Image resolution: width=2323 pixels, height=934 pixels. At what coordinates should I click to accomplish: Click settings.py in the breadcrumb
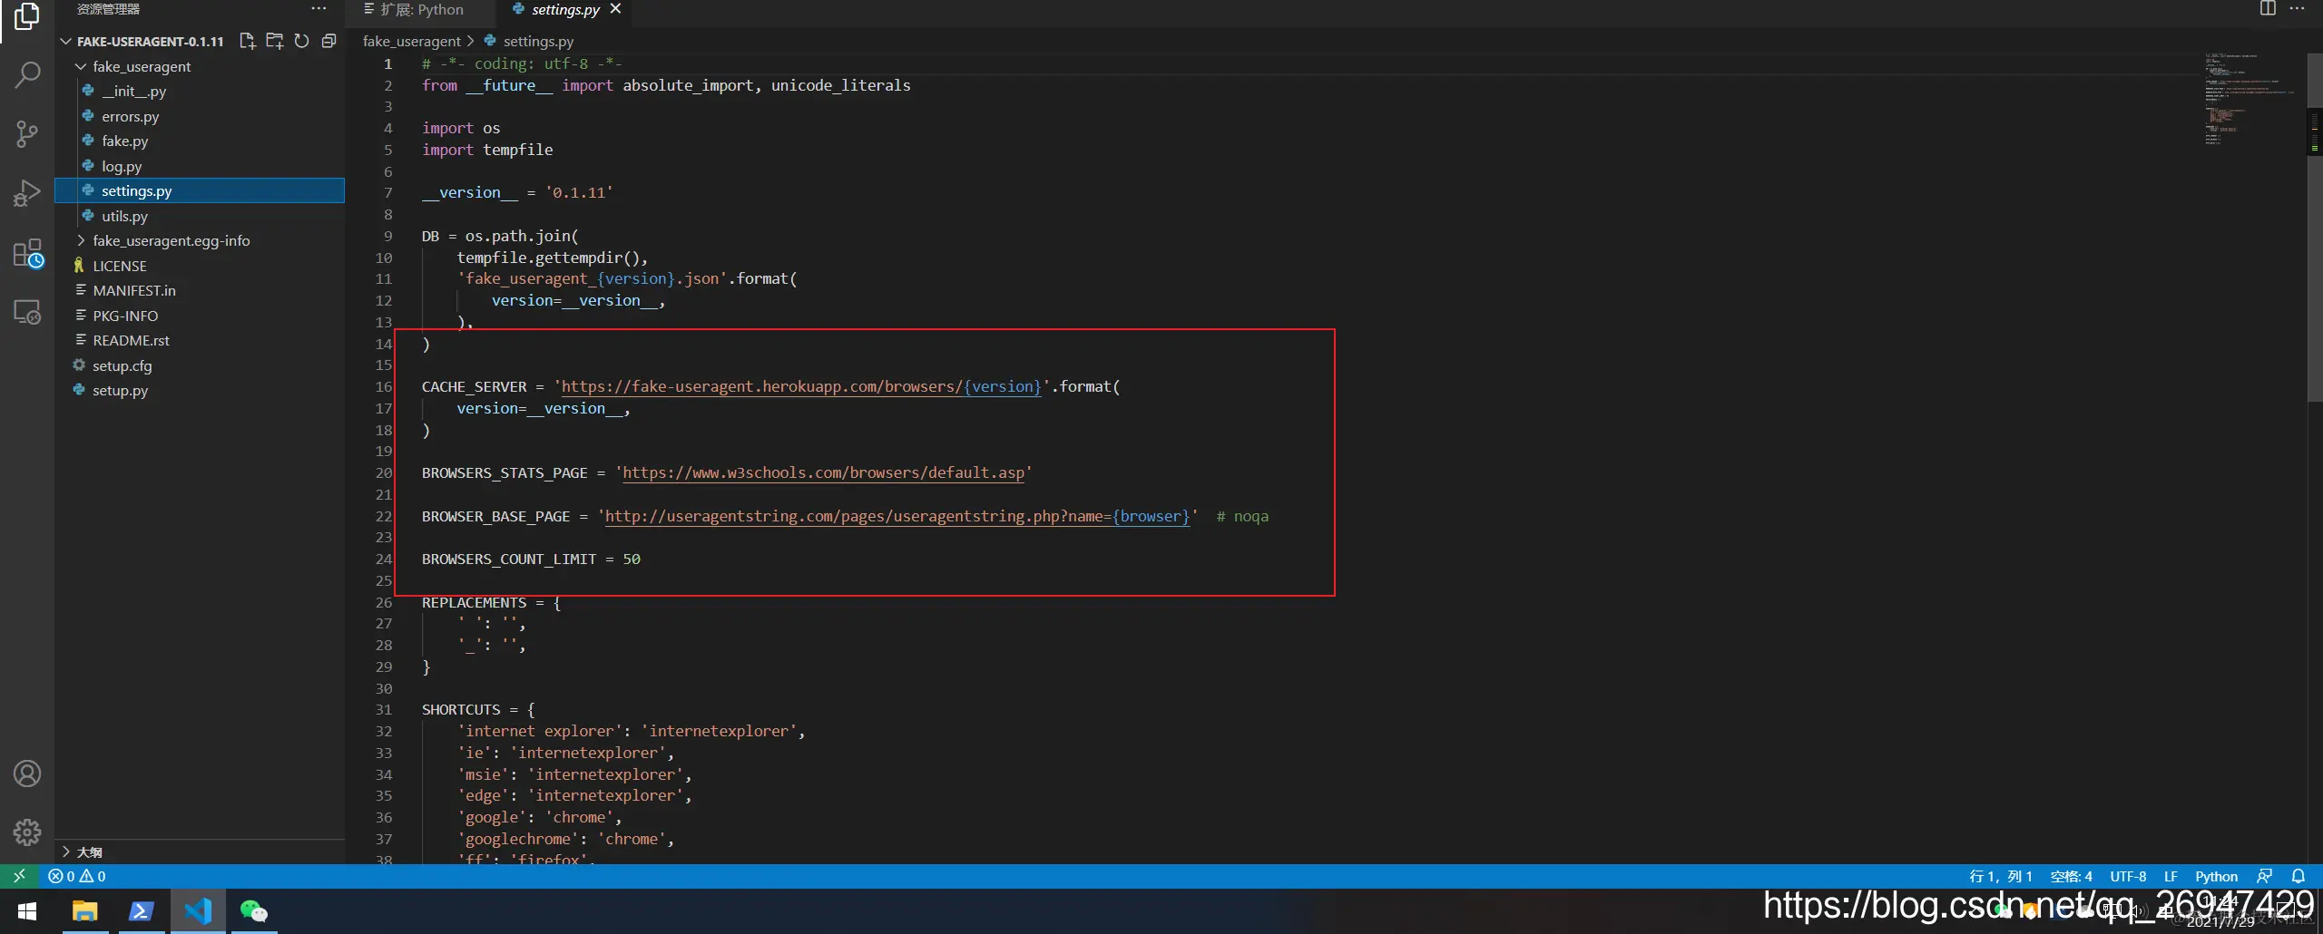[538, 41]
